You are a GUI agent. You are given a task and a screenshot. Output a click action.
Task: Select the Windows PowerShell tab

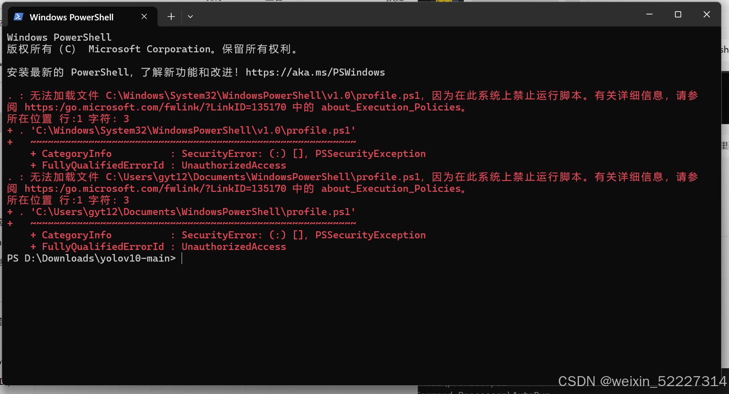[71, 17]
